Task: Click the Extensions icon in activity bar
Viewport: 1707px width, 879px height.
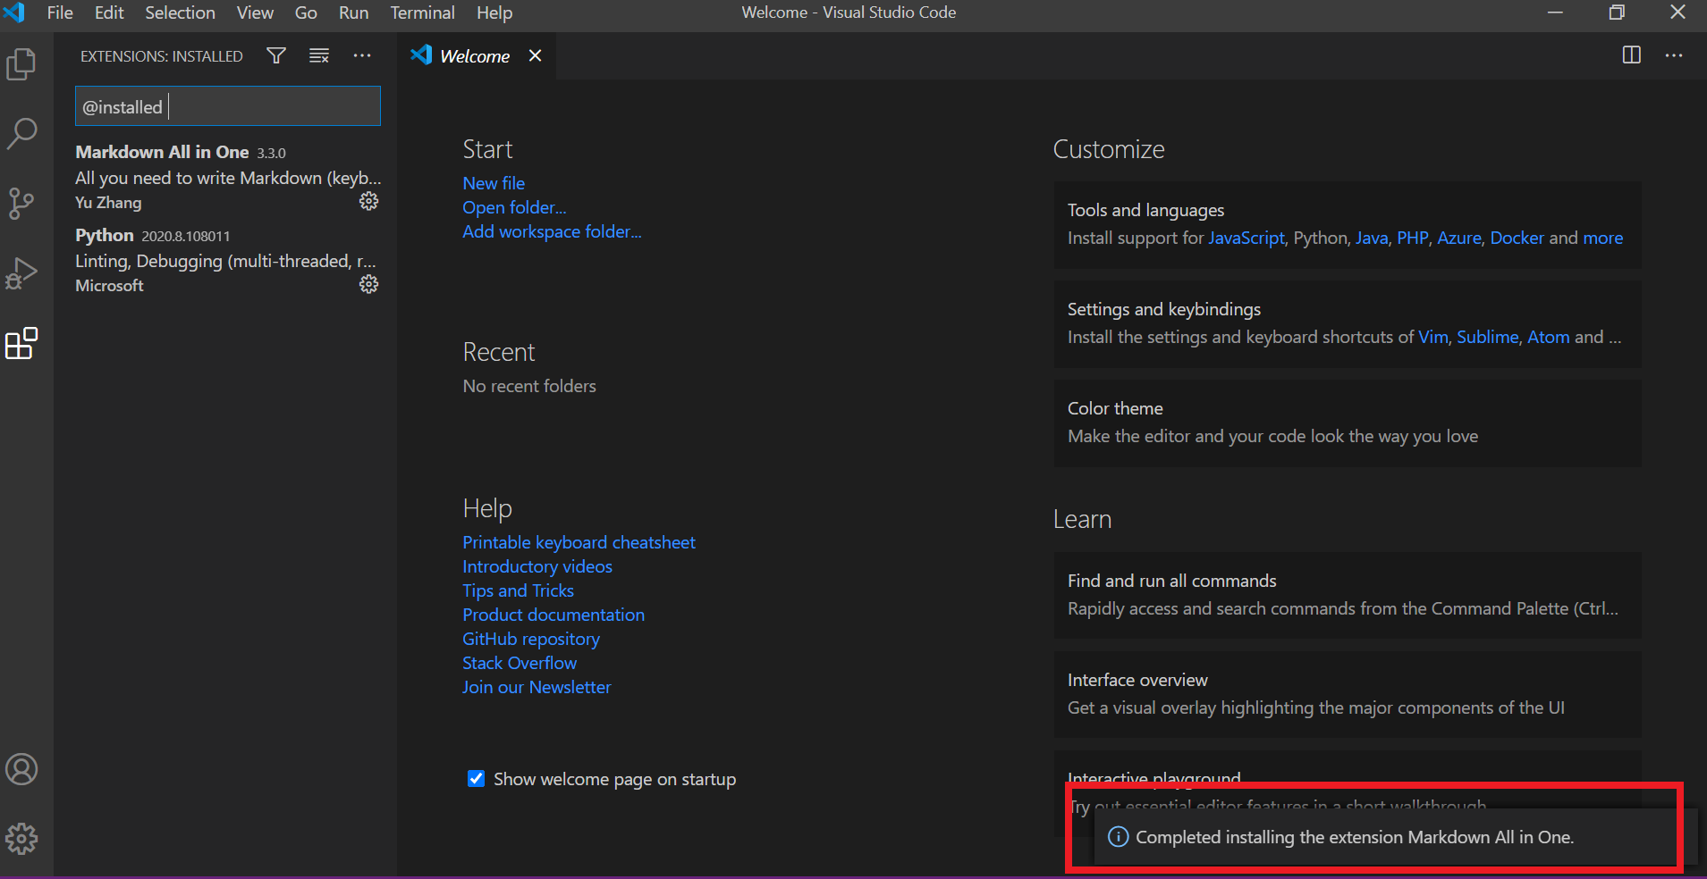Action: [21, 343]
